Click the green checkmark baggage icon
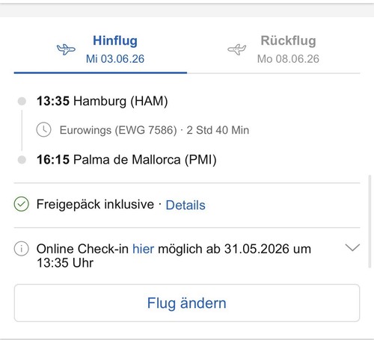Image resolution: width=374 pixels, height=340 pixels. click(22, 204)
